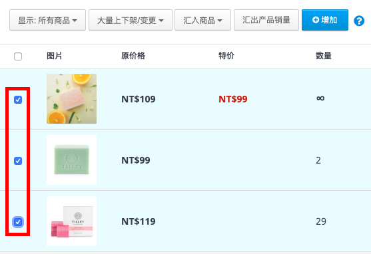Click the 汇出产品销量 button

click(266, 20)
